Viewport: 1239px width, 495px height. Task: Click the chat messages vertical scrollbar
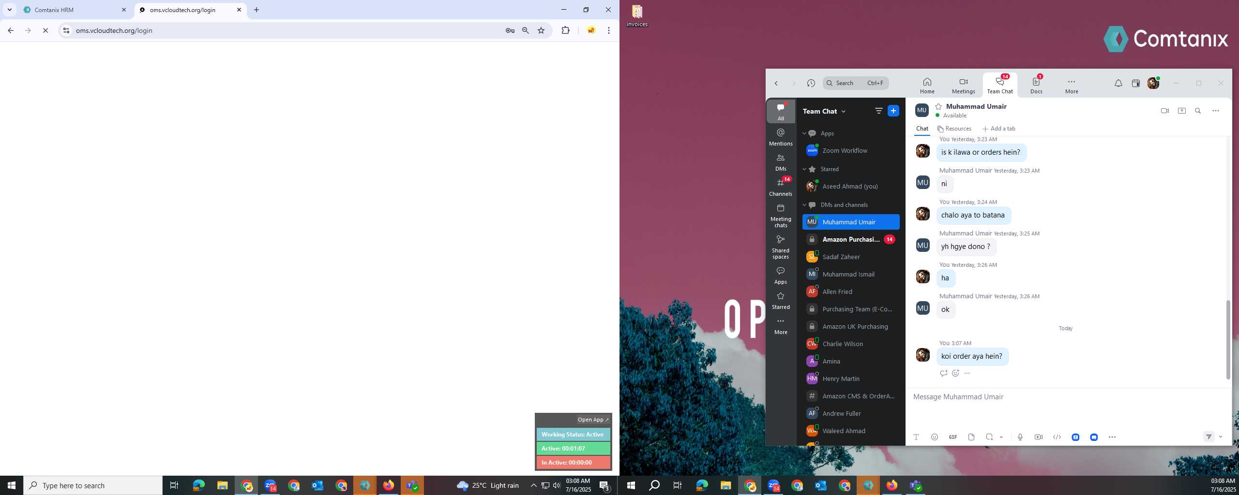(x=1228, y=339)
